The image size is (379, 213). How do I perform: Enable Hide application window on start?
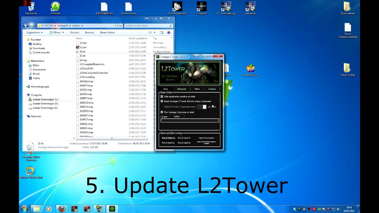coord(162,96)
